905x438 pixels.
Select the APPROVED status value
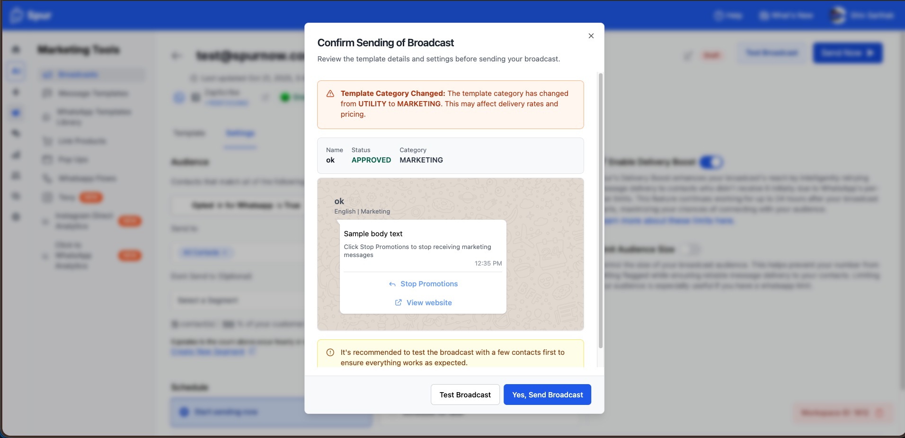(x=371, y=160)
